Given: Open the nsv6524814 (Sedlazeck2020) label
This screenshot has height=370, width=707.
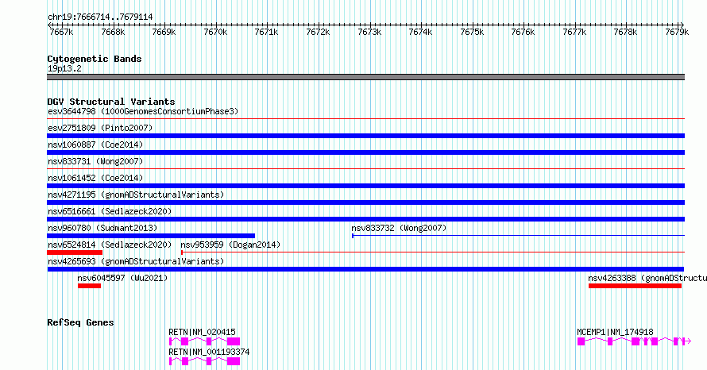Looking at the screenshot, I should pos(110,245).
